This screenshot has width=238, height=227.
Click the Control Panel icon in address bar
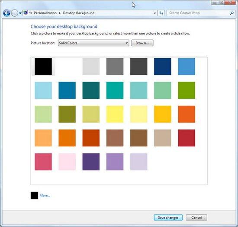(26, 13)
